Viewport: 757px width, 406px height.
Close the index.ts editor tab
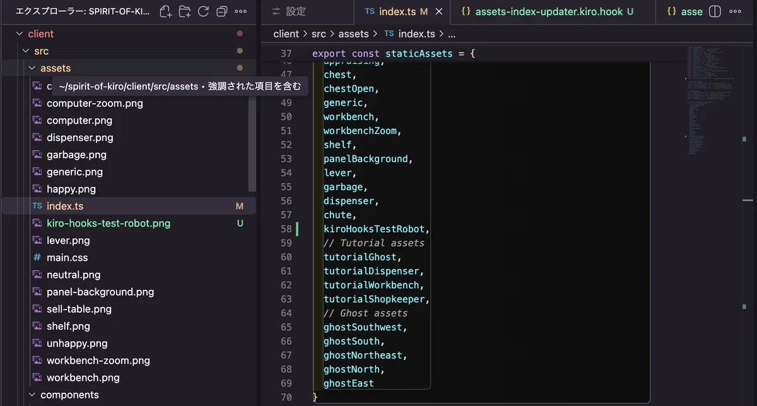click(438, 11)
